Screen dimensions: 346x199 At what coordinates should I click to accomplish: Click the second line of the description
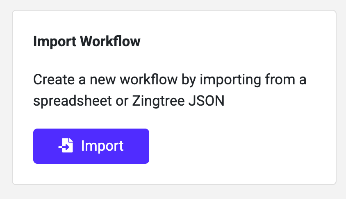pyautogui.click(x=129, y=101)
